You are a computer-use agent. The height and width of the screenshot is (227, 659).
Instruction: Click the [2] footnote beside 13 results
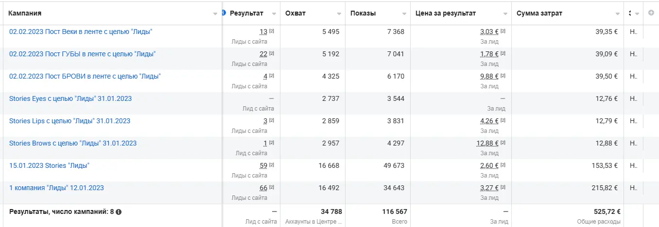pyautogui.click(x=272, y=32)
